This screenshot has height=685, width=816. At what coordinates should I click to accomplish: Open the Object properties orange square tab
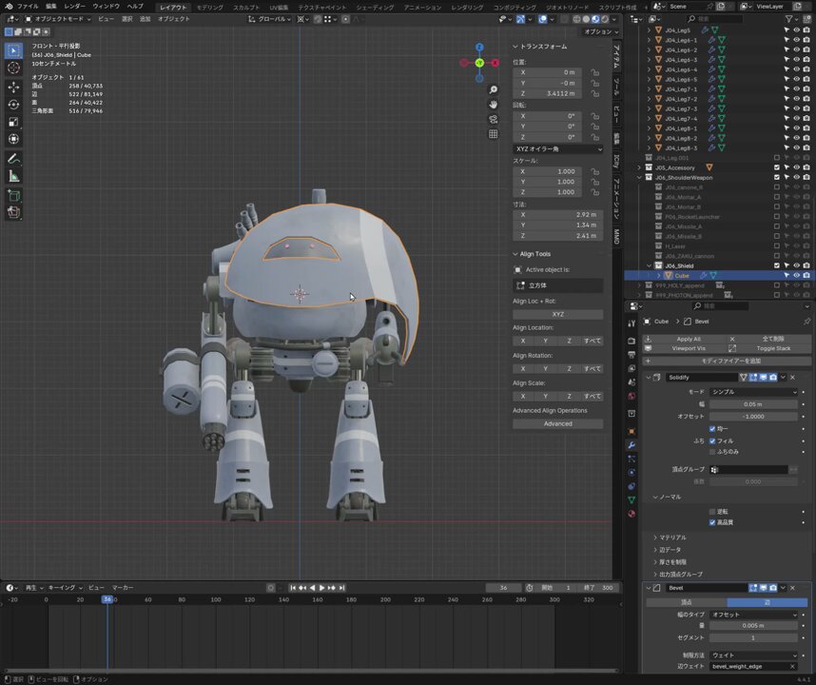coord(631,432)
